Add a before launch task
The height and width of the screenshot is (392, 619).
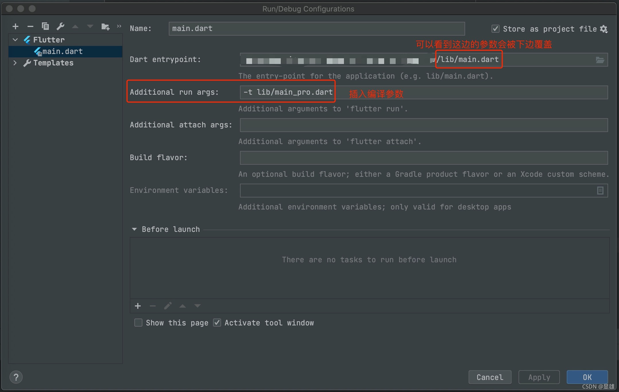[138, 306]
